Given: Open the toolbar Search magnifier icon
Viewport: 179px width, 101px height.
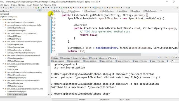Looking at the screenshot, I should coord(173,8).
